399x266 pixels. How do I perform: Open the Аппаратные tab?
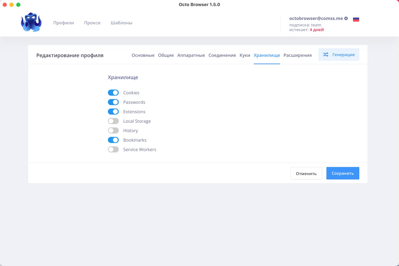point(191,55)
